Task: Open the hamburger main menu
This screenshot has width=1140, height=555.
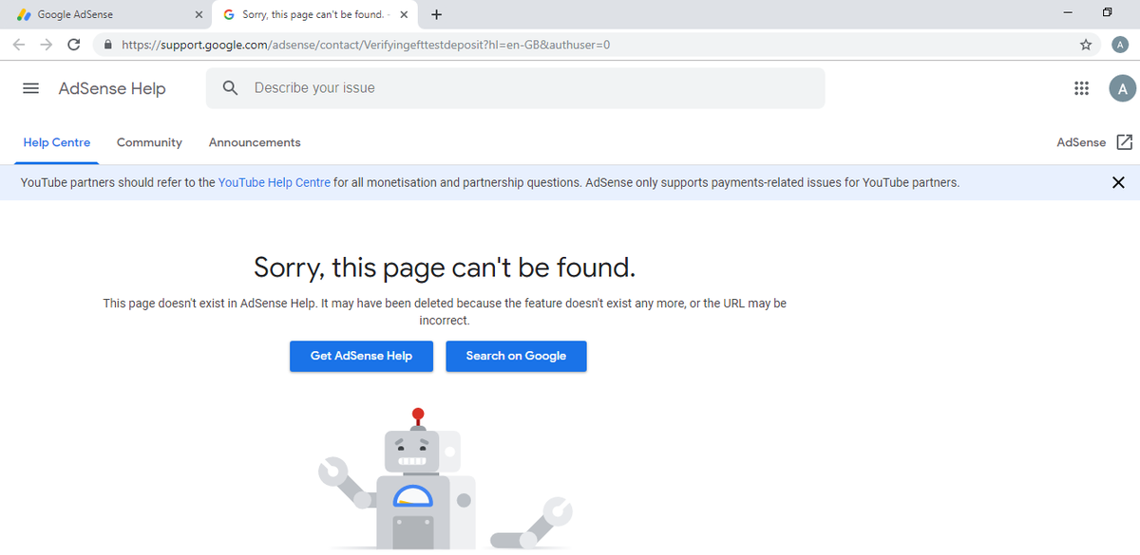Action: 30,88
